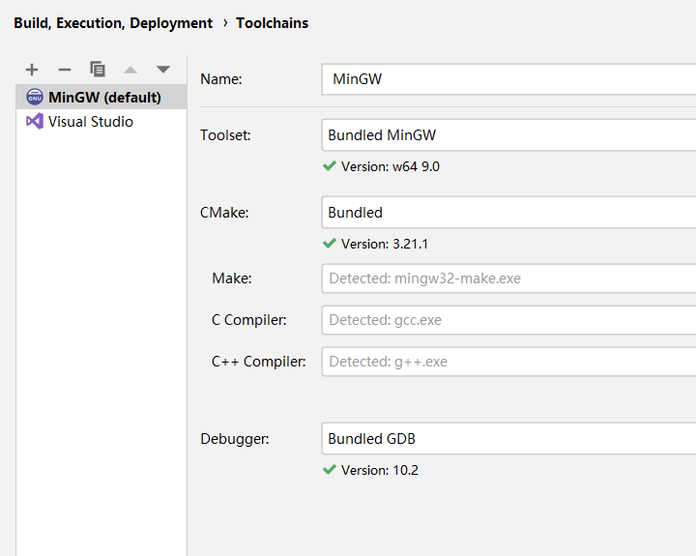Click the Debugger: label
Viewport: 696px width, 556px height.
tap(235, 439)
